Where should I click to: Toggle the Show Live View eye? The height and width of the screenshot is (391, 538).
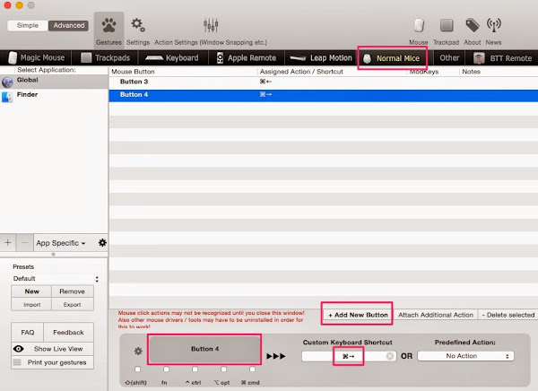coord(19,349)
